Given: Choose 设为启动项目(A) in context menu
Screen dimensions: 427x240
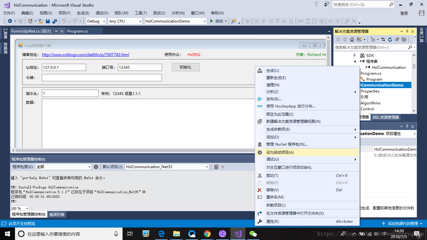Looking at the screenshot, I should (x=307, y=152).
